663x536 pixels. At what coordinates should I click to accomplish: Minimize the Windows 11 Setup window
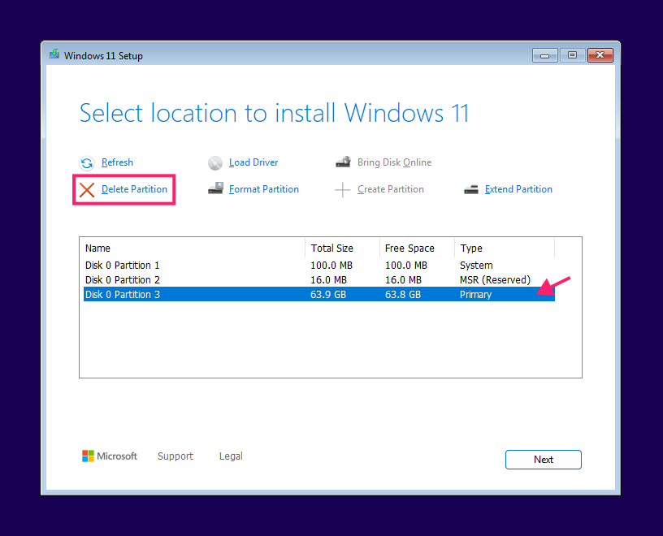coord(545,55)
